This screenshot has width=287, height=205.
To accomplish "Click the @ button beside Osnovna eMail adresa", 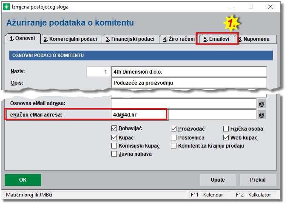I will click(x=261, y=104).
